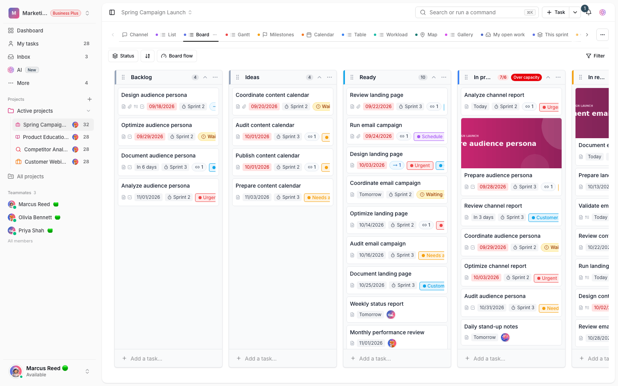Toggle the sidebar panel icon
The image size is (618, 386).
tap(112, 12)
